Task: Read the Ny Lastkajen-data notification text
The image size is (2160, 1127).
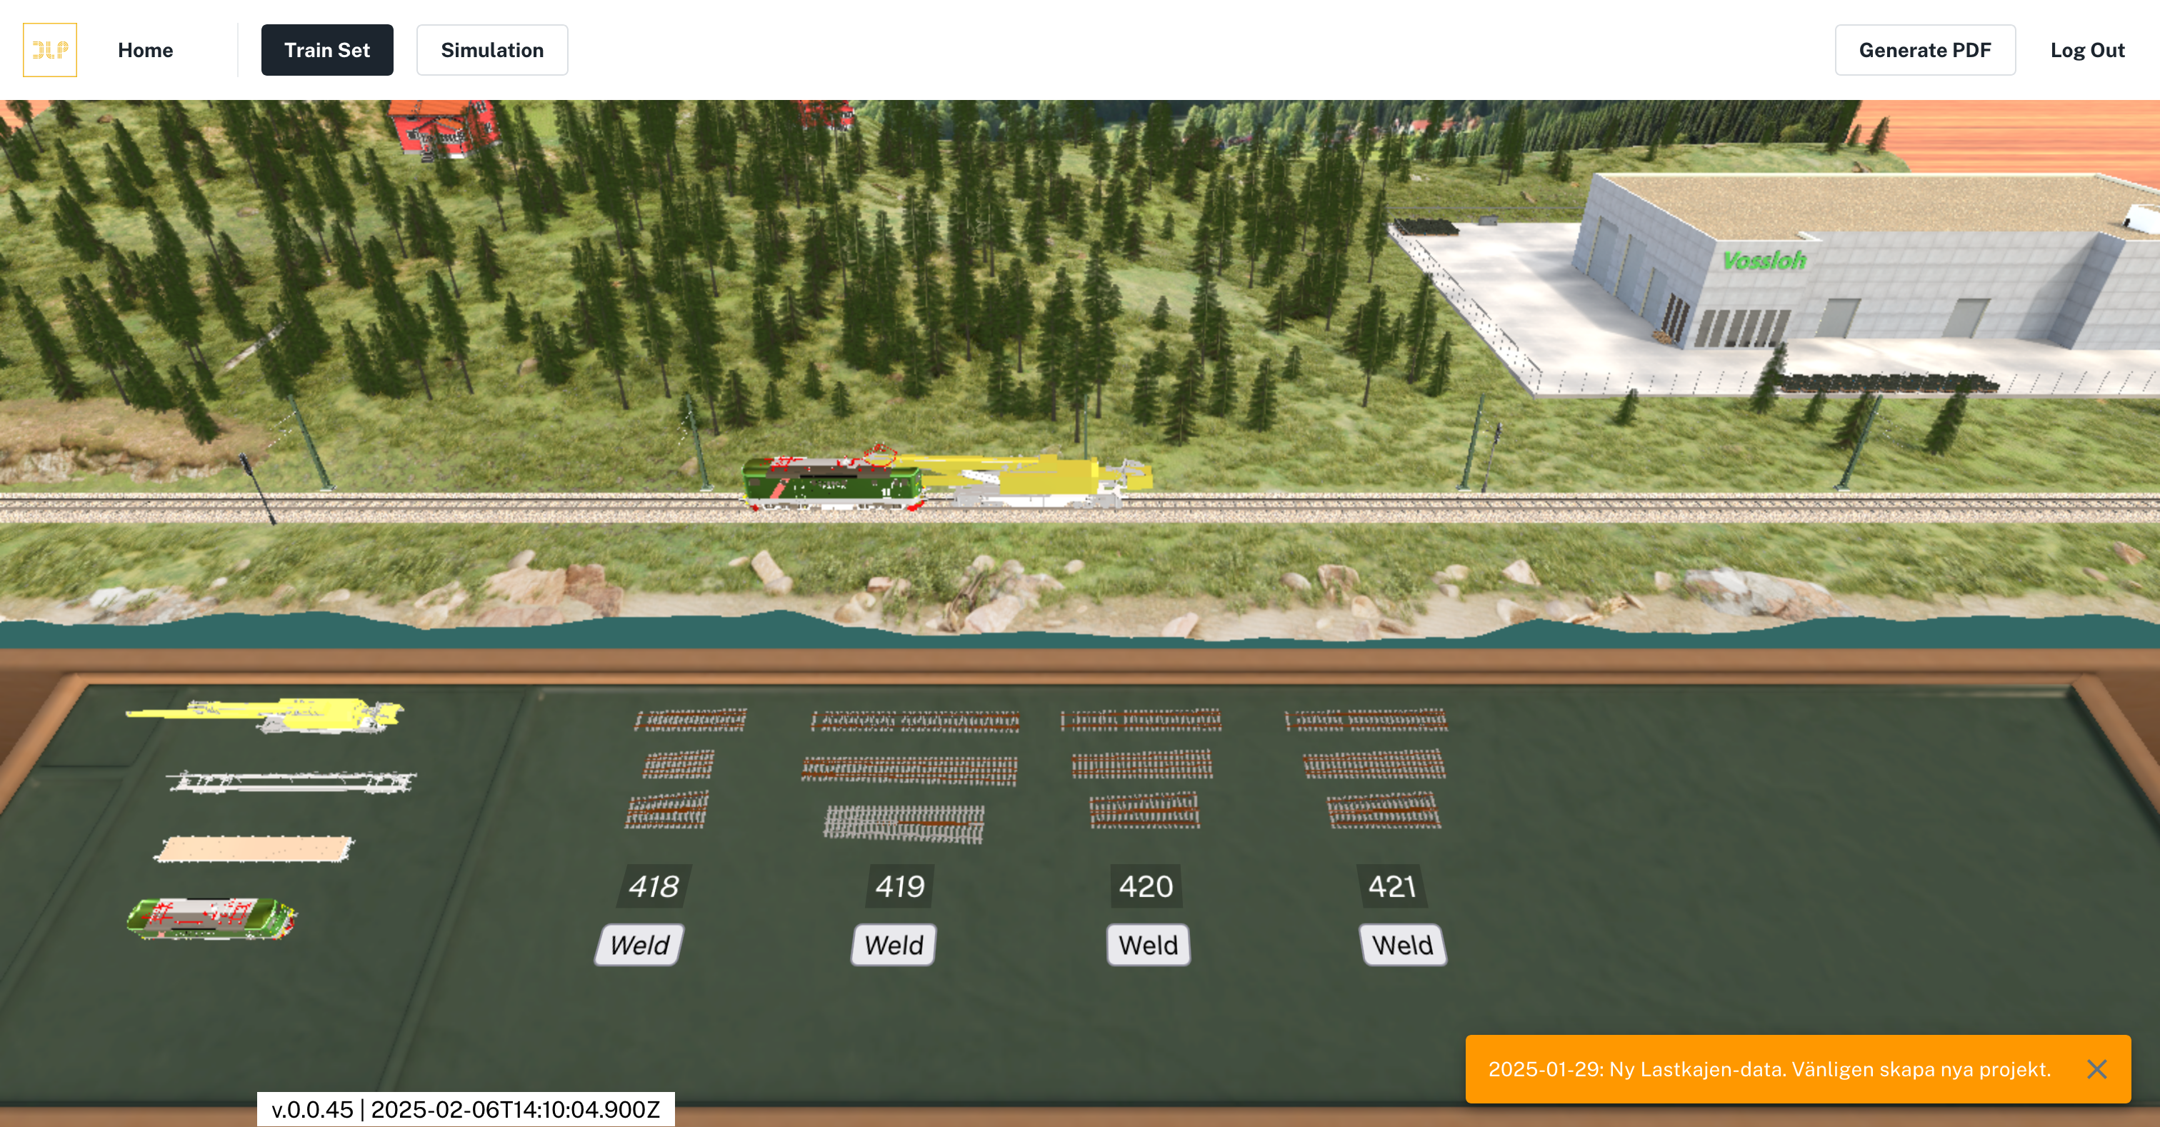Action: click(1769, 1069)
